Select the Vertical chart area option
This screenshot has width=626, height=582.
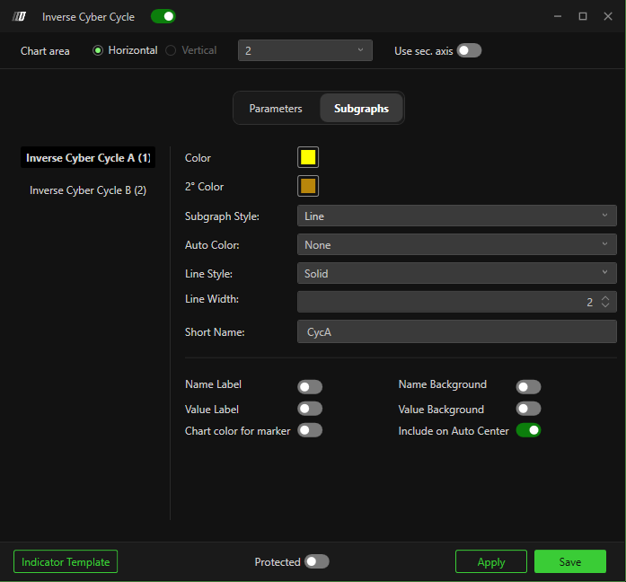172,50
